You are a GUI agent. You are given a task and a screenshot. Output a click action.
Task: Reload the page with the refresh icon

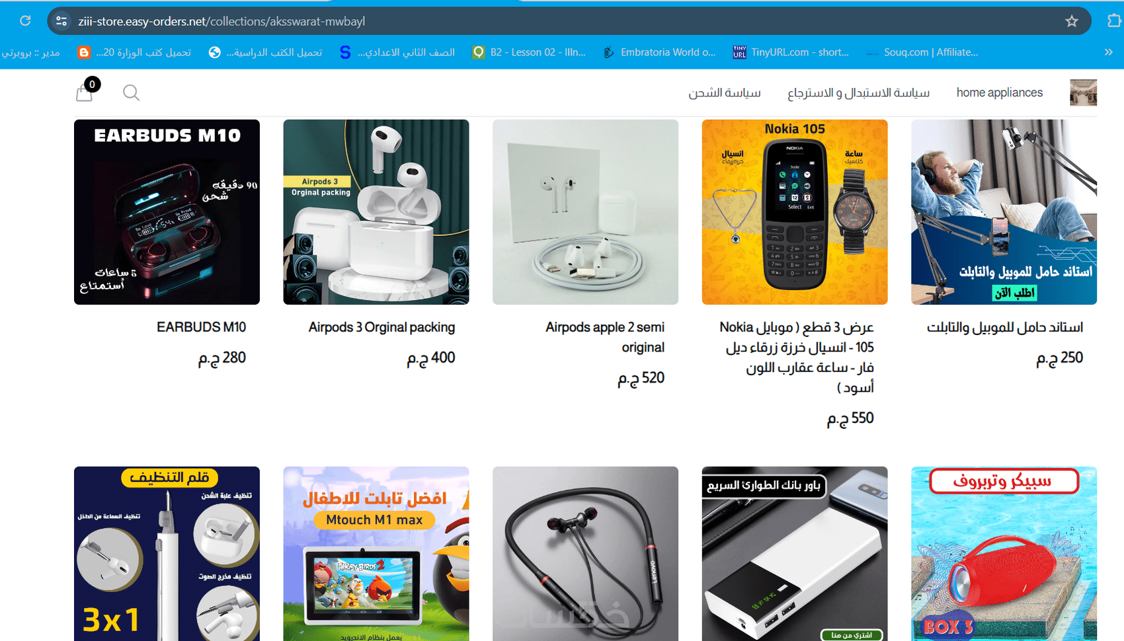pos(25,21)
